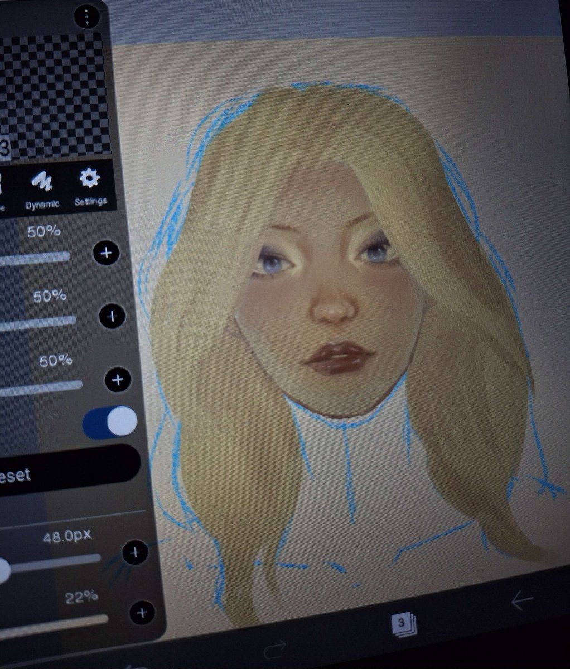The height and width of the screenshot is (669, 570).
Task: Tap the plus beside the second 50% slider
Action: pyautogui.click(x=112, y=316)
